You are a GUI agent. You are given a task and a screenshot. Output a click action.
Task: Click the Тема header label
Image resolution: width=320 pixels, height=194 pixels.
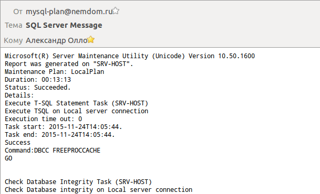(14, 25)
